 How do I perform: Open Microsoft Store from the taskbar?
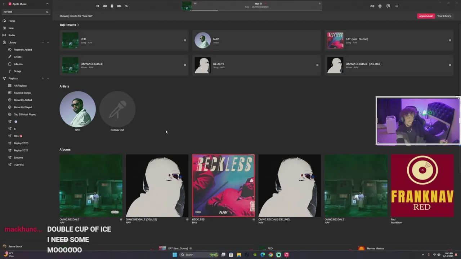[231, 255]
